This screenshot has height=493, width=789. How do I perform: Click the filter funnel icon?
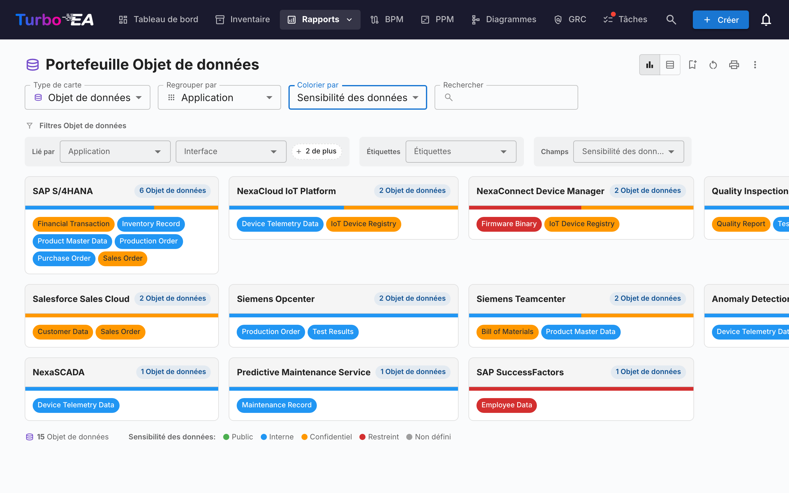click(x=30, y=126)
